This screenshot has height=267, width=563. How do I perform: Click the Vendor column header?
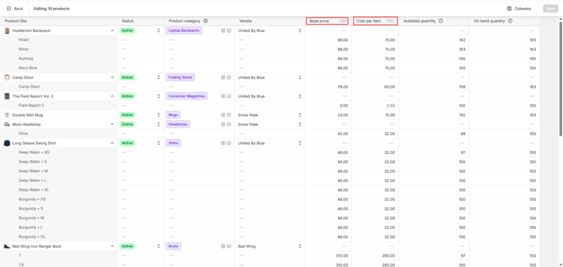[x=269, y=21]
